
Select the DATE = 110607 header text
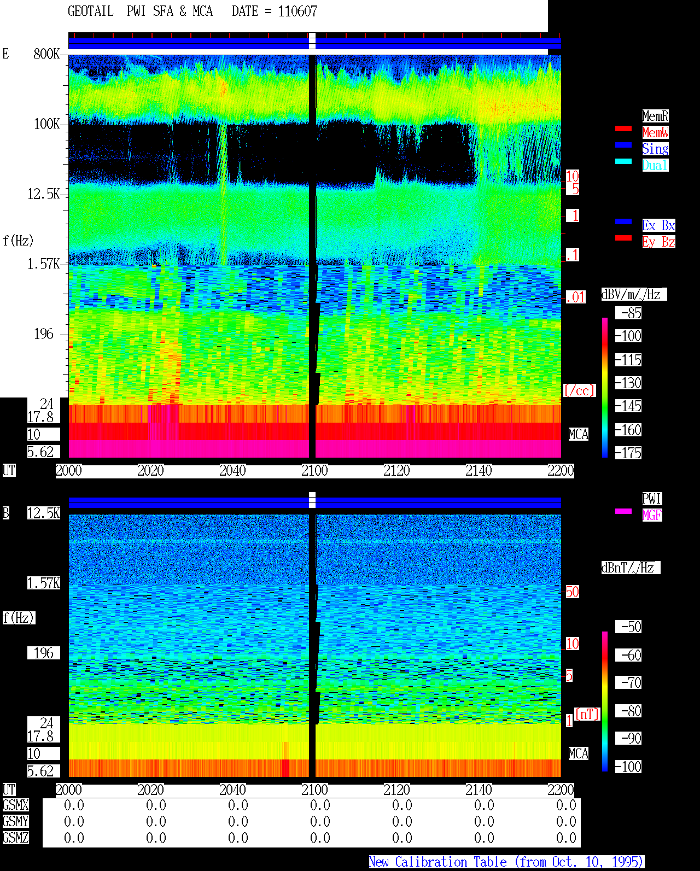(x=275, y=11)
